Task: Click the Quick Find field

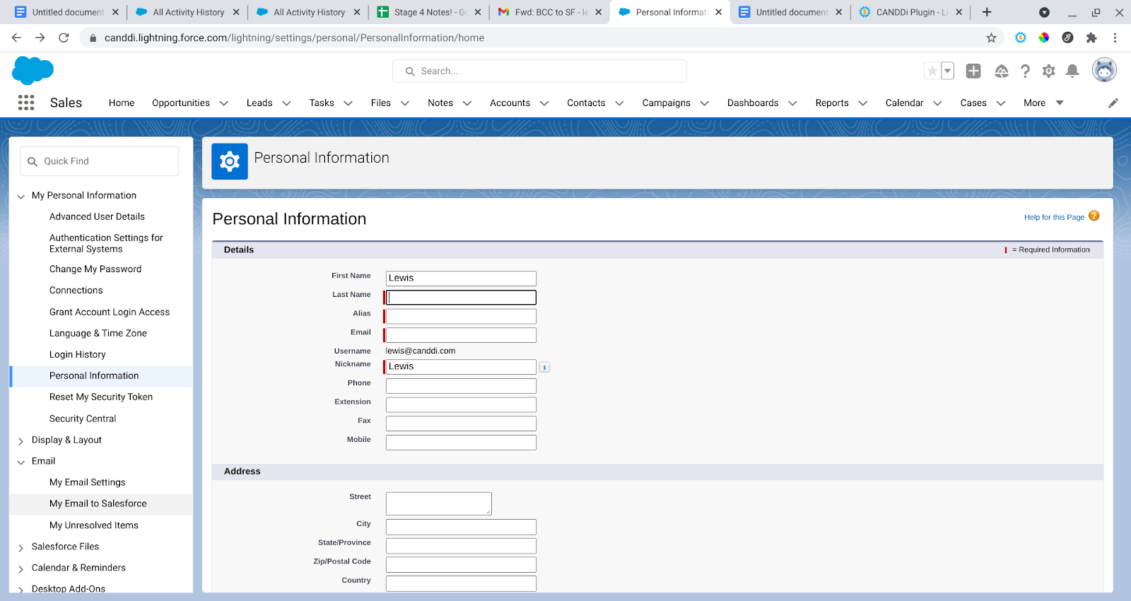Action: [x=100, y=161]
